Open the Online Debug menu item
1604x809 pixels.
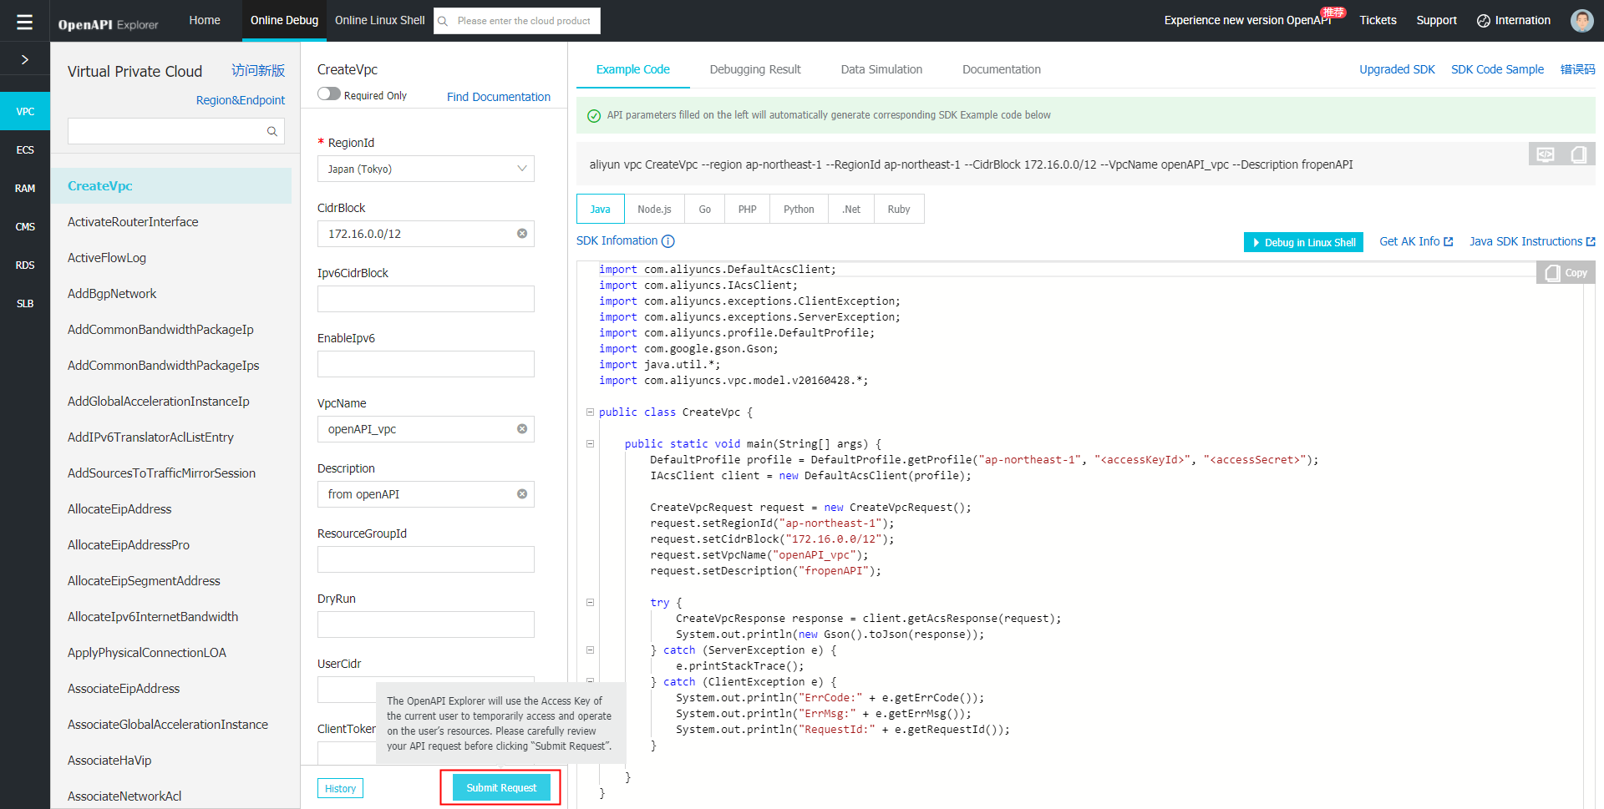pyautogui.click(x=284, y=21)
